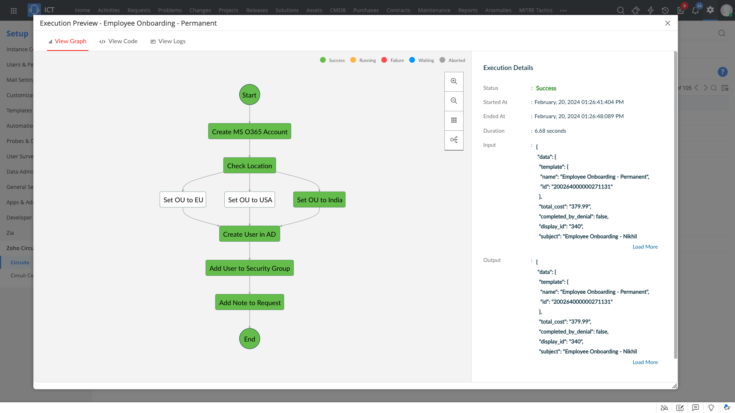Open the feedback editor icon at bottom right
The width and height of the screenshot is (735, 413).
(x=680, y=408)
